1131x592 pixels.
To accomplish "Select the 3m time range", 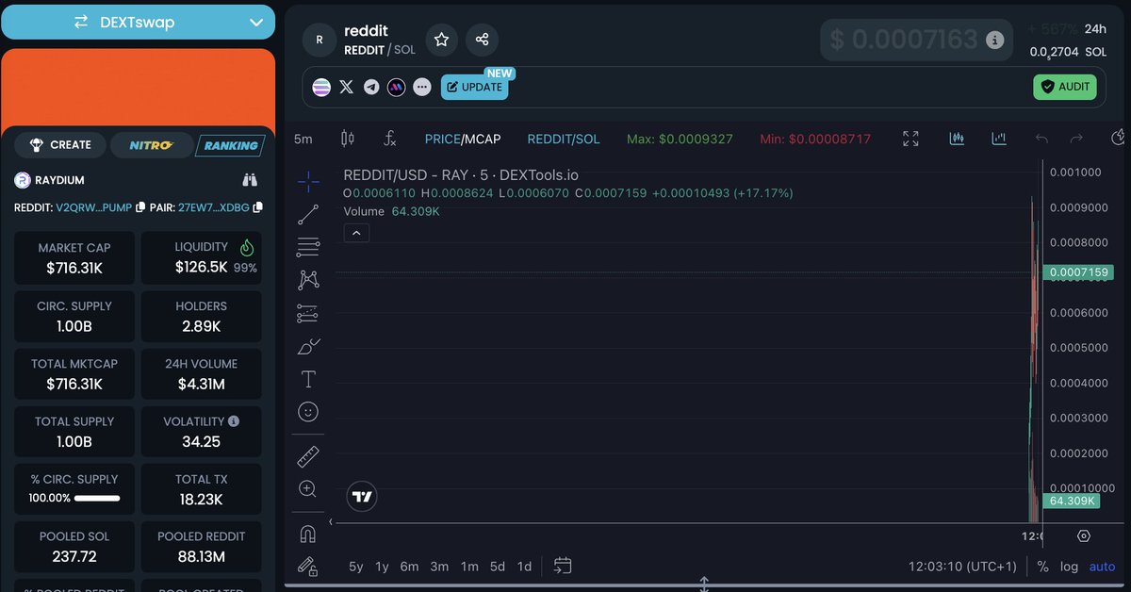I will [x=439, y=567].
